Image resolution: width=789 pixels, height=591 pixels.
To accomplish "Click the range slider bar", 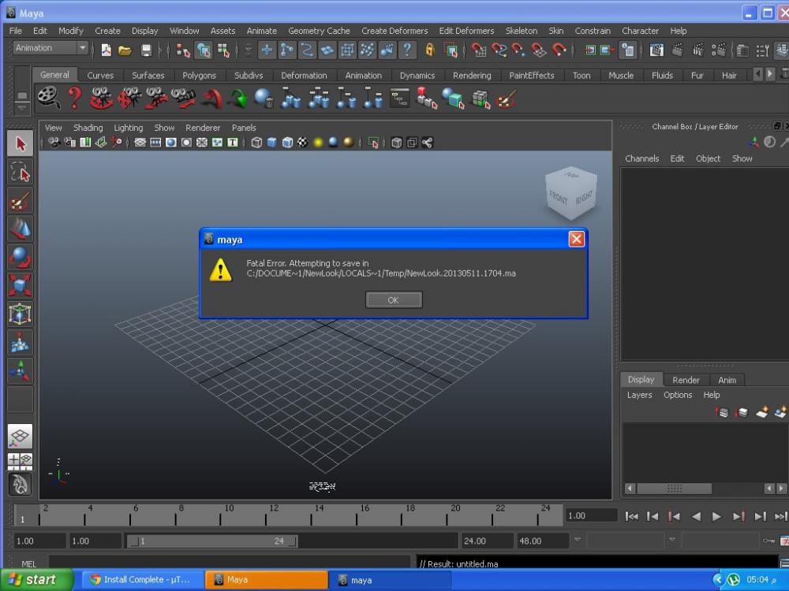I will click(x=211, y=541).
